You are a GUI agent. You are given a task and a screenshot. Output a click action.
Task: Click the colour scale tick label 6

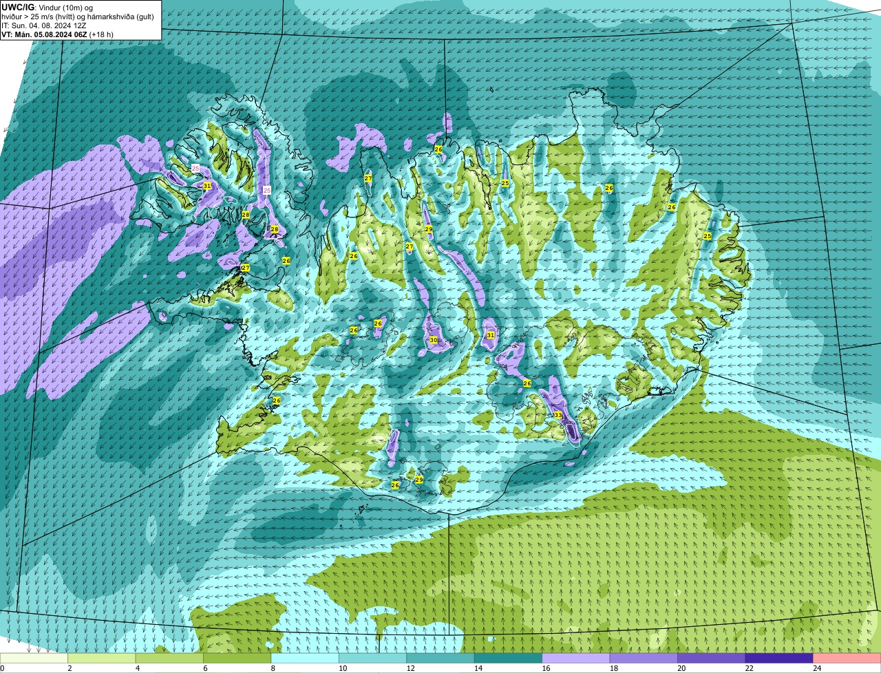204,667
